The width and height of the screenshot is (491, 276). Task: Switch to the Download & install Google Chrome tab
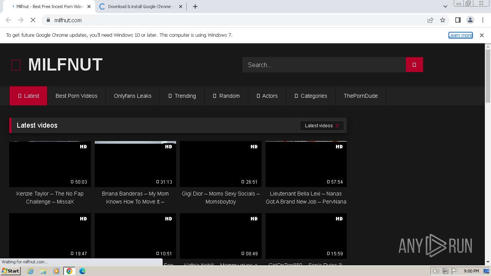pos(140,7)
